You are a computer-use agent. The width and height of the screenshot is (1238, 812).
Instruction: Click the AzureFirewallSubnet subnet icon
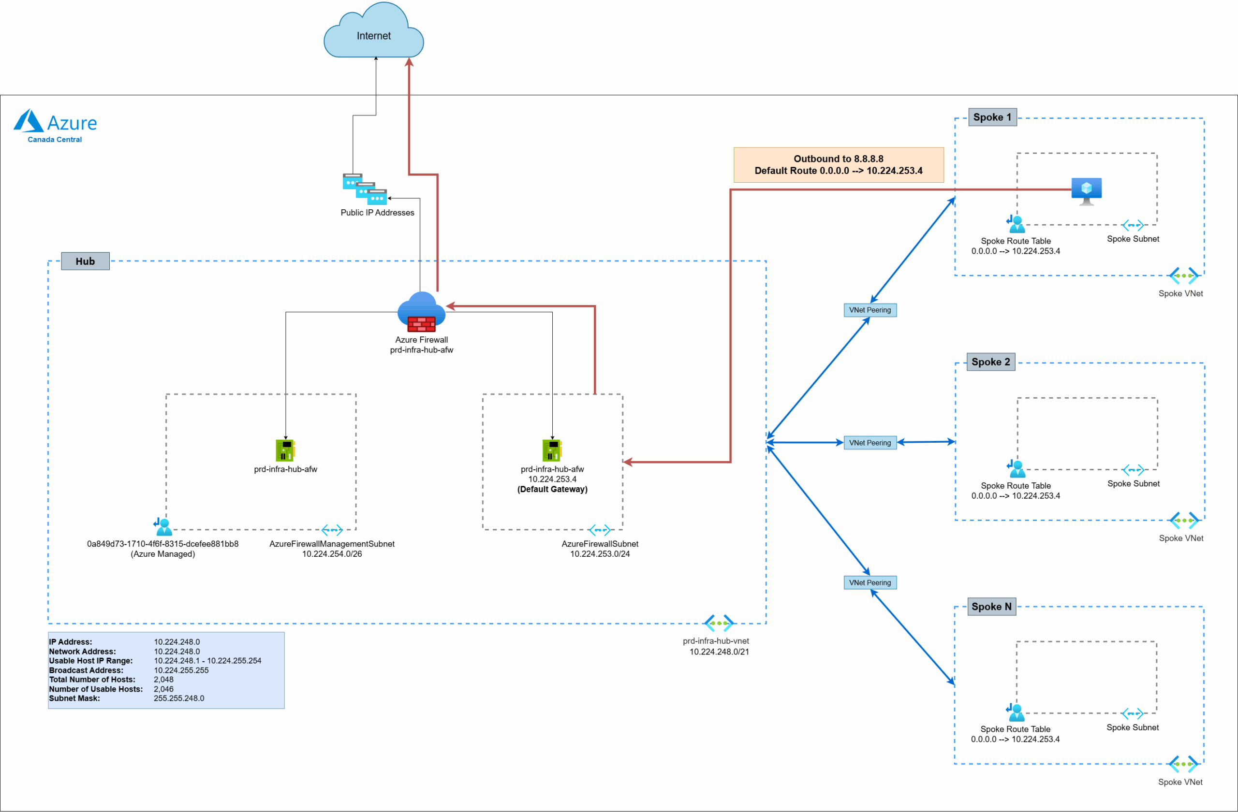pos(599,530)
